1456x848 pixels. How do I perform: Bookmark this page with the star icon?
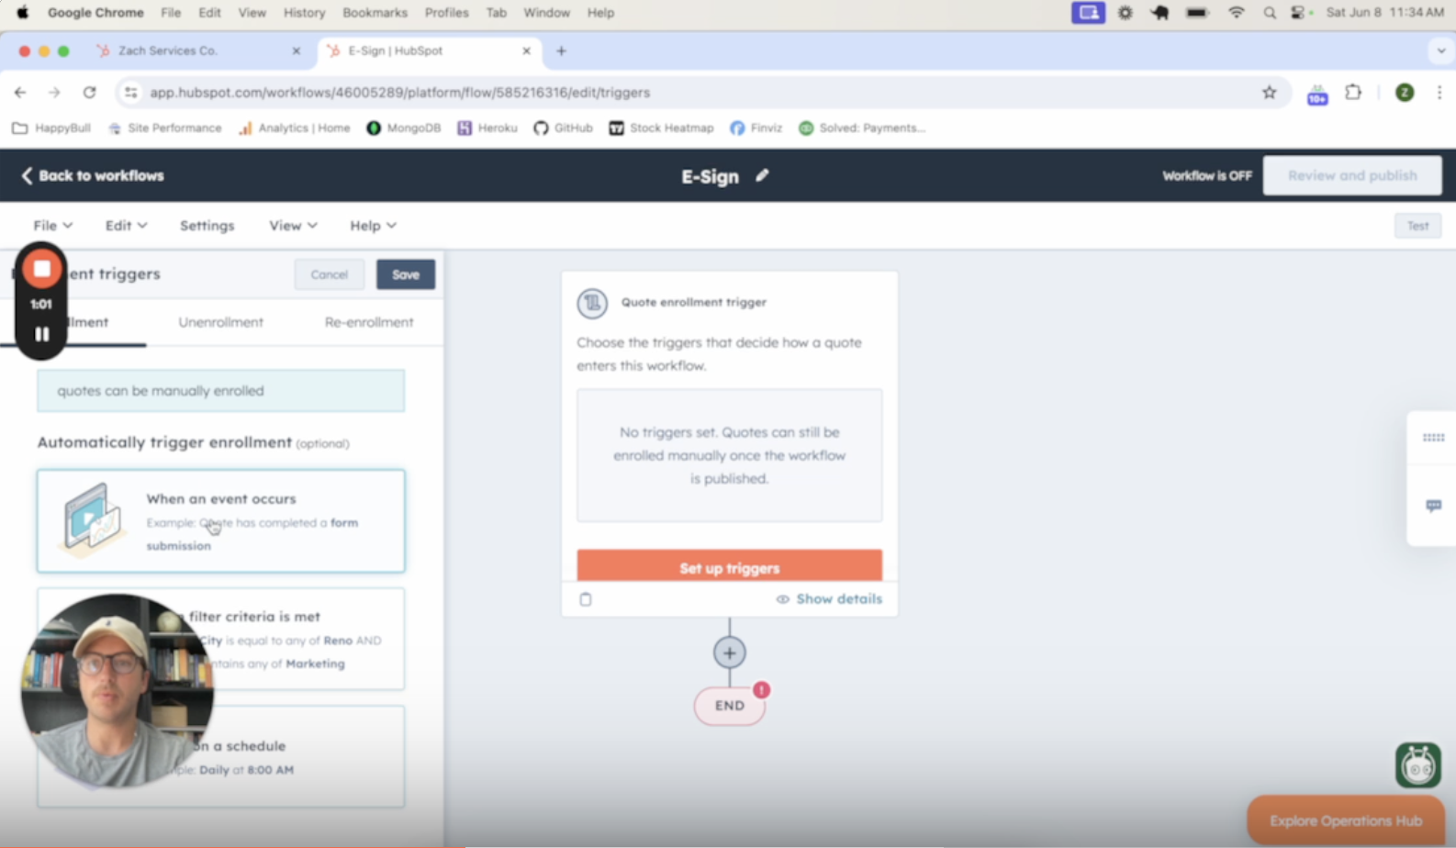[1269, 93]
